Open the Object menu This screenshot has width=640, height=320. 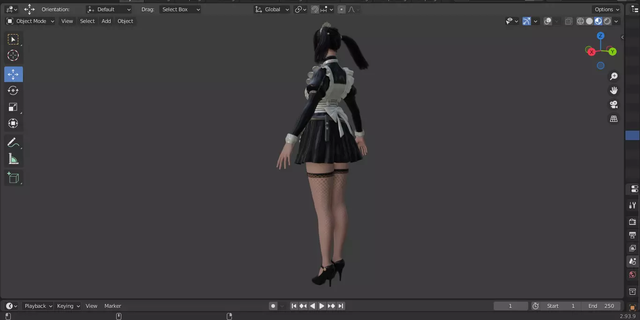tap(125, 21)
